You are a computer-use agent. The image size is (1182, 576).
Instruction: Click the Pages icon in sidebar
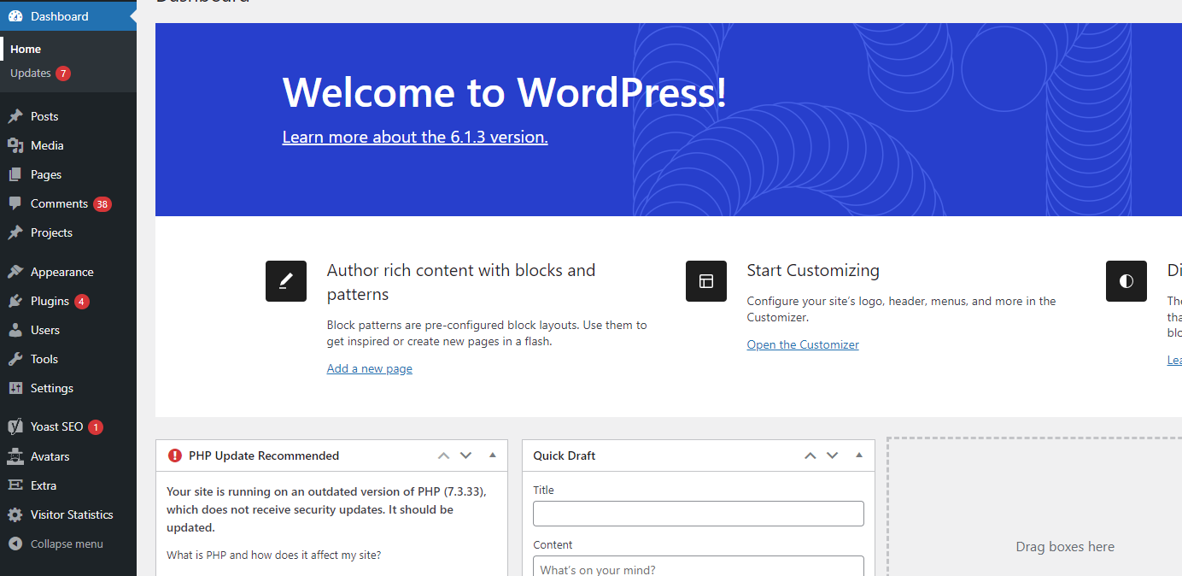click(x=15, y=174)
